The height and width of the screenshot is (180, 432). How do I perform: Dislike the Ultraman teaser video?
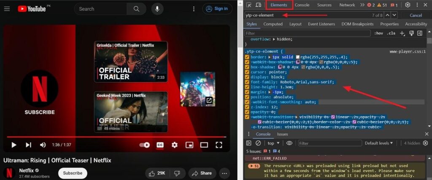[x=177, y=173]
